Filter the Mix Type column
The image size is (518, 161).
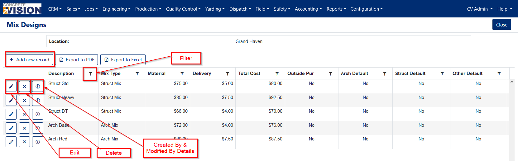137,73
